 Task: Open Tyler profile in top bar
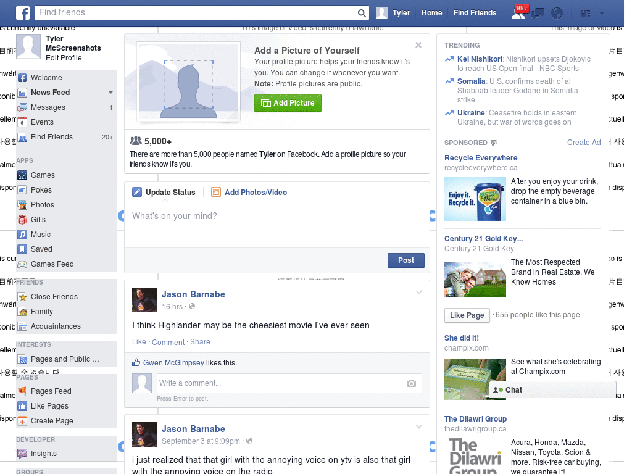(x=393, y=13)
